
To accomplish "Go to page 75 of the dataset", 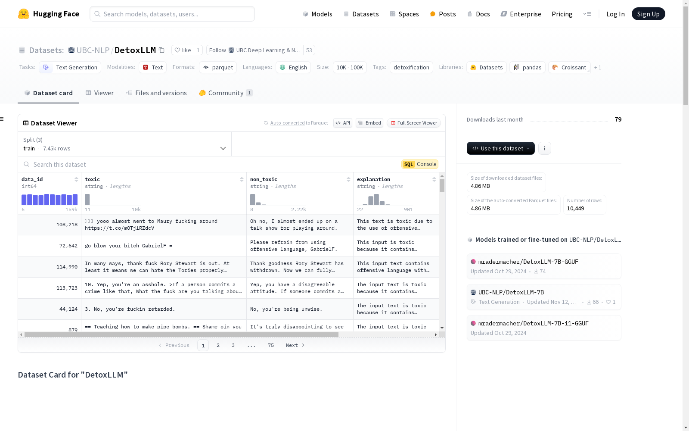I will coord(271,345).
